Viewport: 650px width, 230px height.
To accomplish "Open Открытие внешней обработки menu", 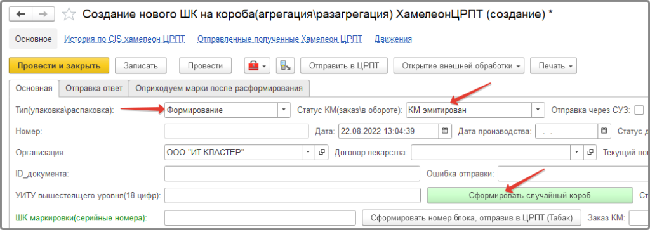I will (458, 66).
